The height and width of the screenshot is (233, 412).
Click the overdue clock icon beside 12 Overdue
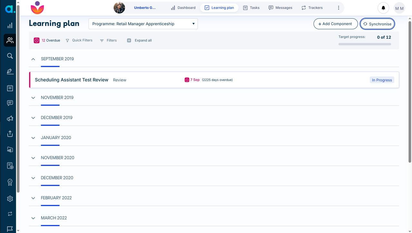click(x=37, y=40)
